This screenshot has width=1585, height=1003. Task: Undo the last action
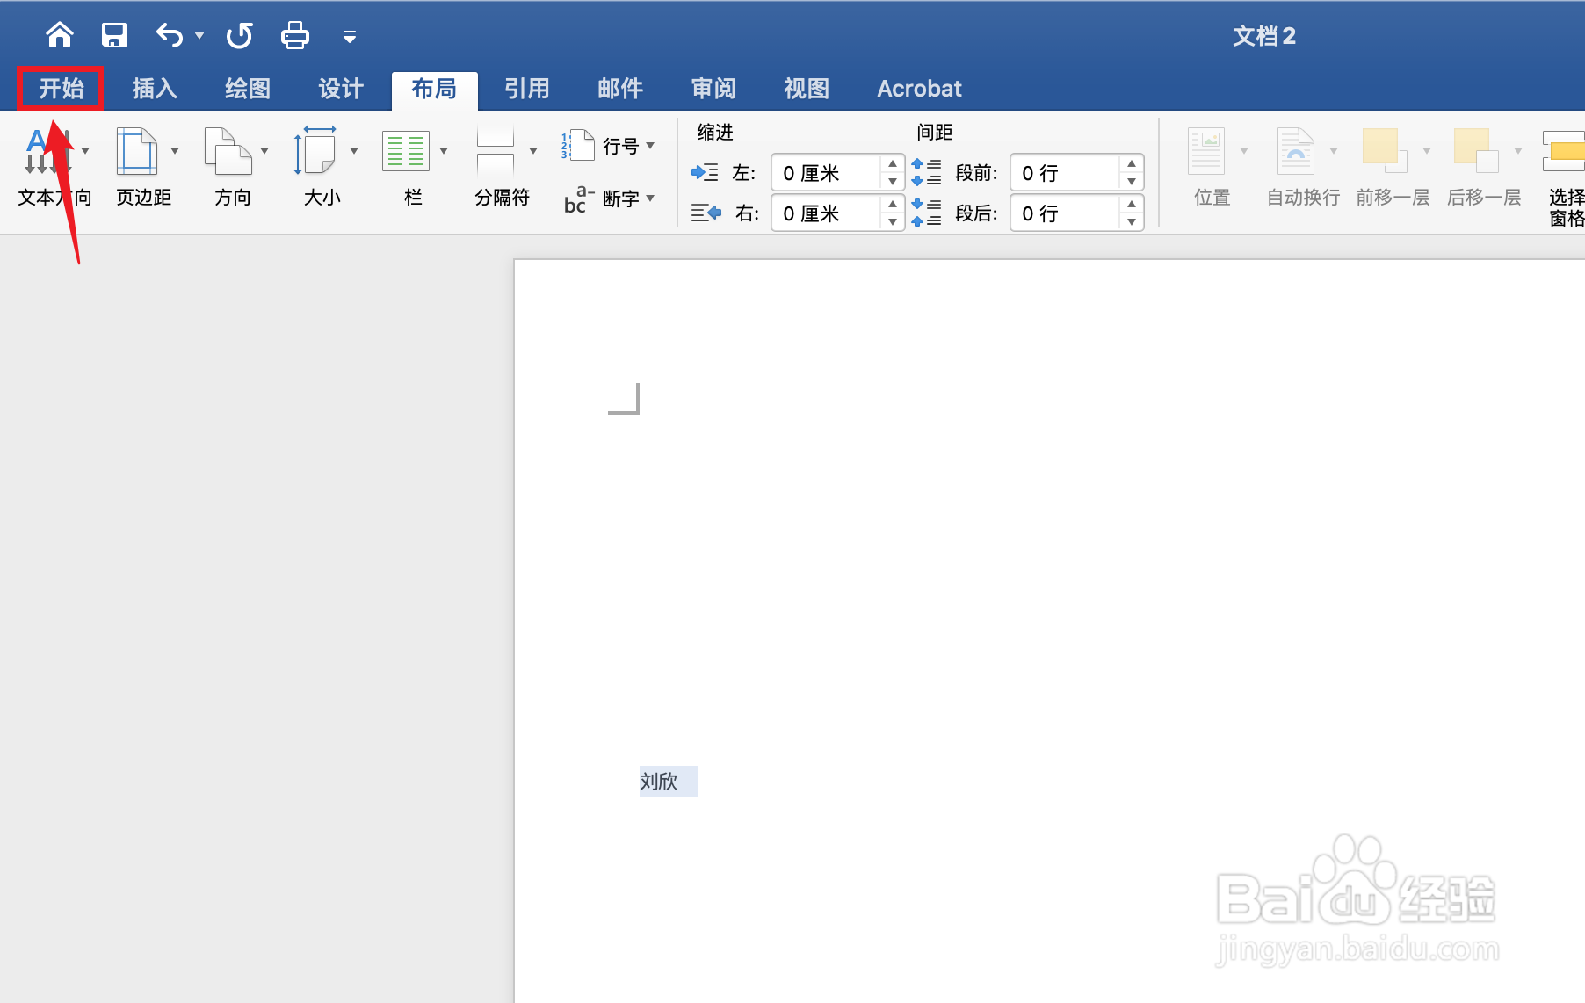170,35
